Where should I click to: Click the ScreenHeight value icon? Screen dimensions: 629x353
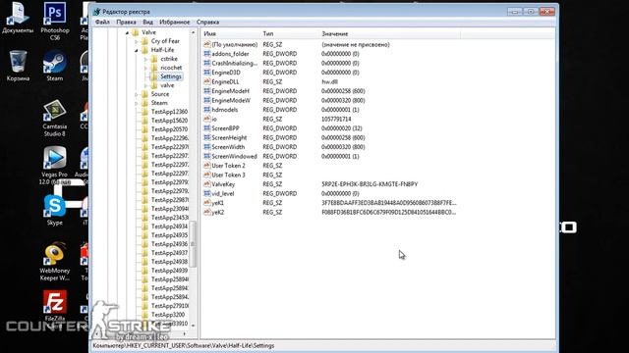pos(207,137)
